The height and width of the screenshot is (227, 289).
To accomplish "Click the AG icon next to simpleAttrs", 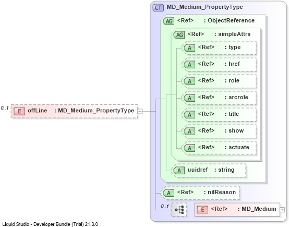I will tap(179, 34).
